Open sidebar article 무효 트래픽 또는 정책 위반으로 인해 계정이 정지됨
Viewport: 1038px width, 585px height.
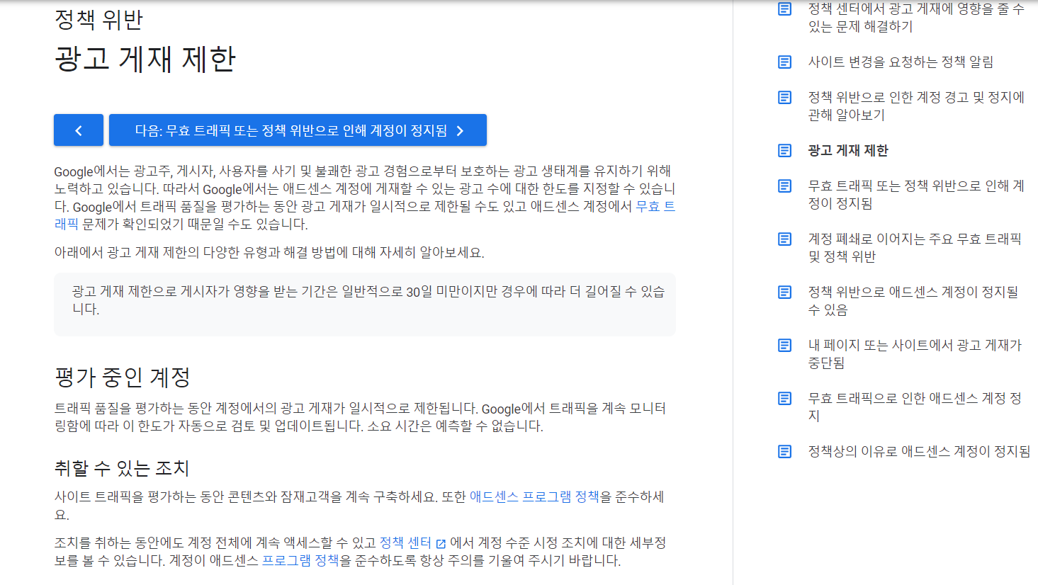pos(916,195)
